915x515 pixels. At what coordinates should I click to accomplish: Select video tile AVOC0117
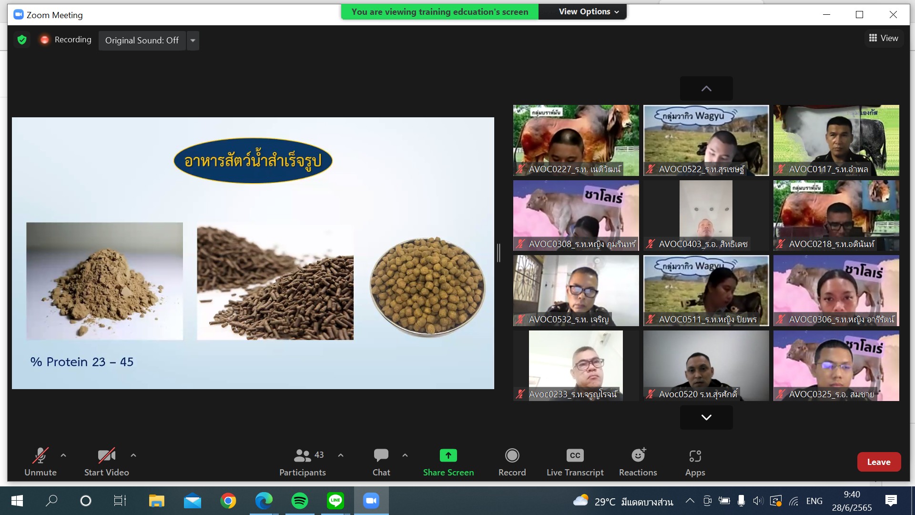click(836, 140)
